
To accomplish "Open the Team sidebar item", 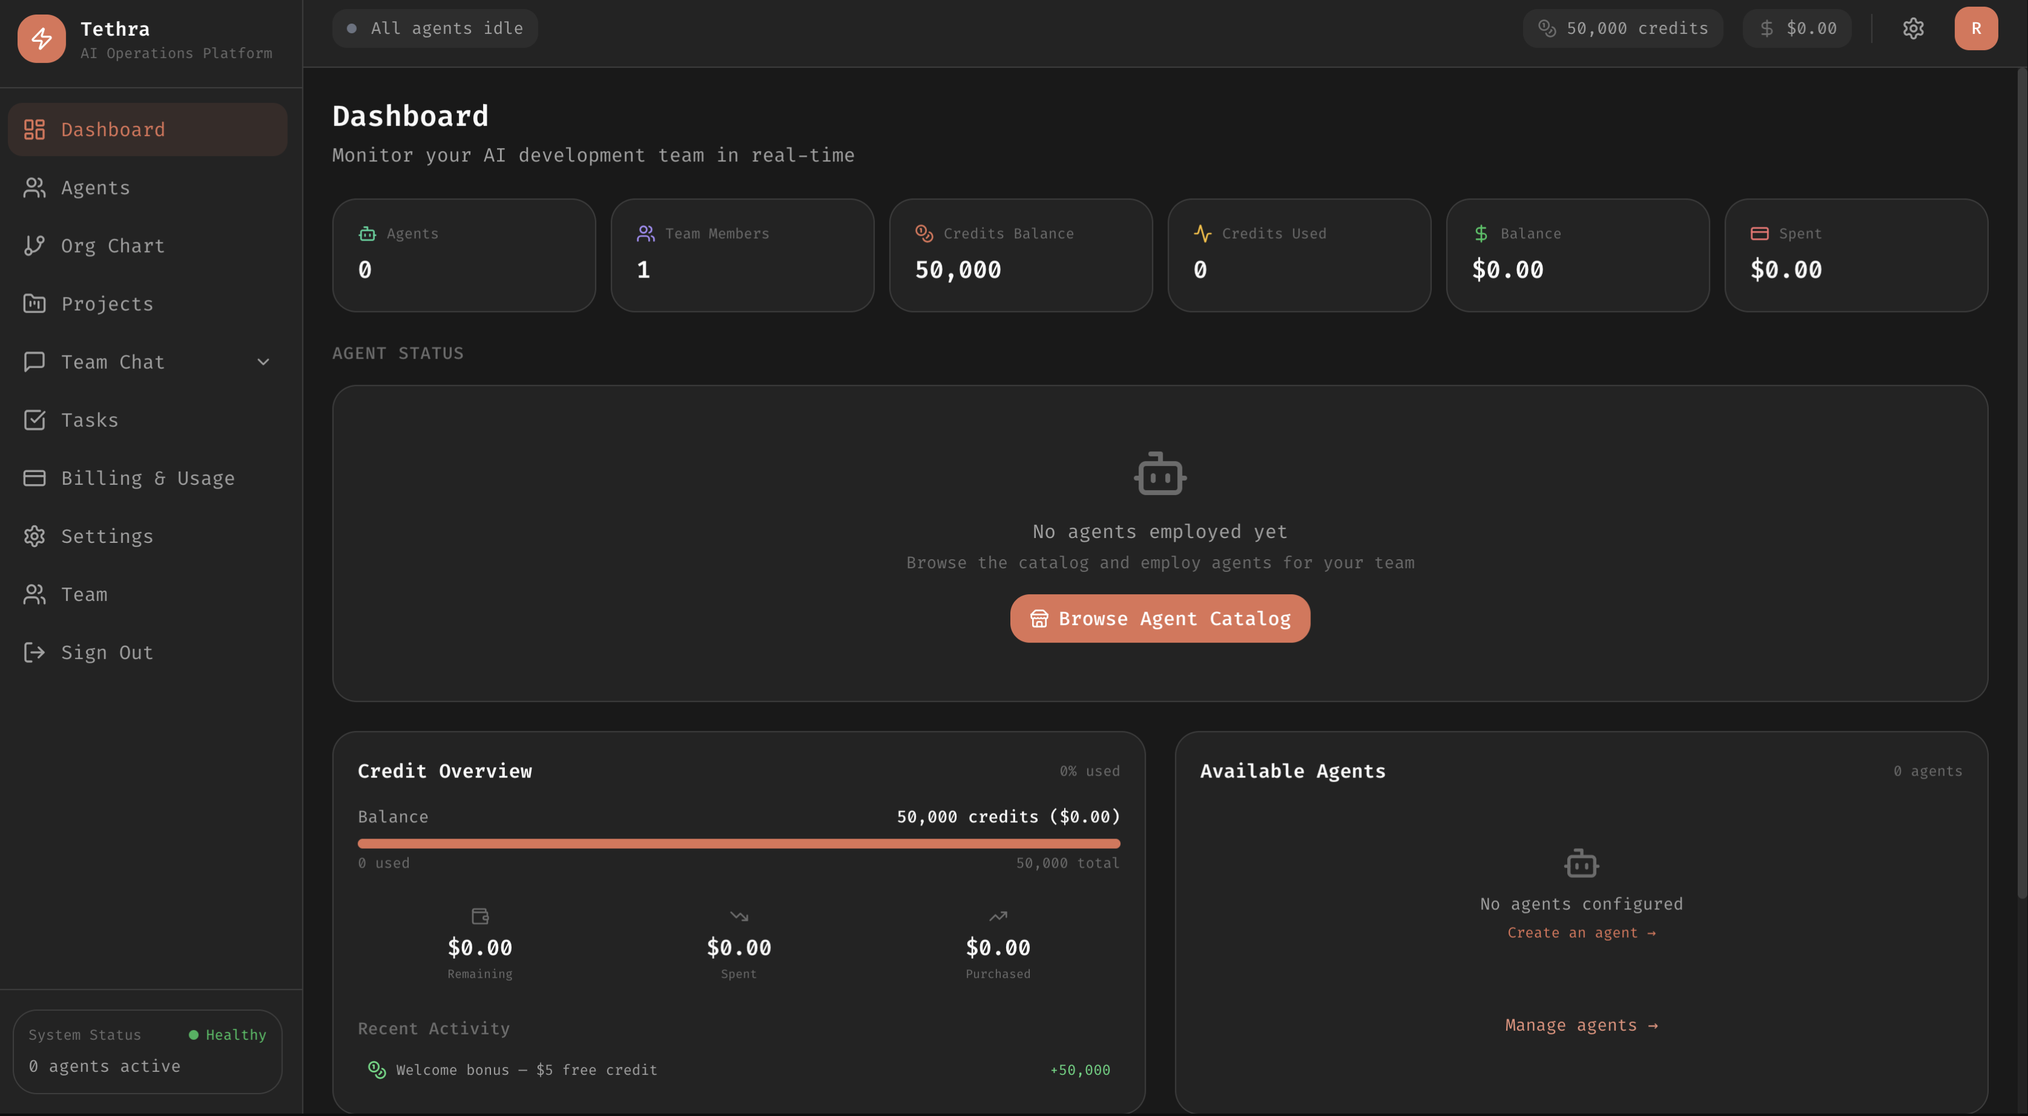I will coord(84,595).
